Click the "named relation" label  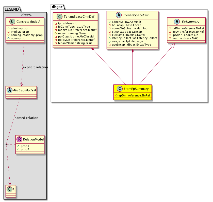click(26, 118)
